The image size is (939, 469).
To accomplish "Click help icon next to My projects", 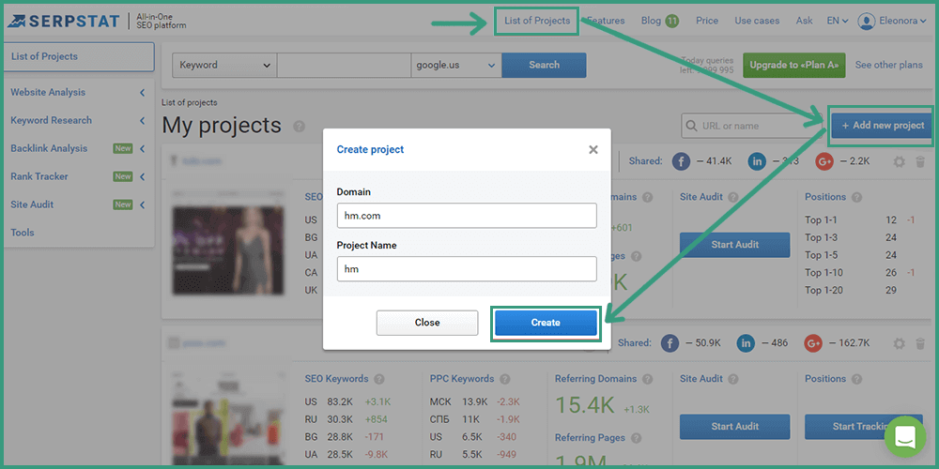I will pyautogui.click(x=300, y=127).
